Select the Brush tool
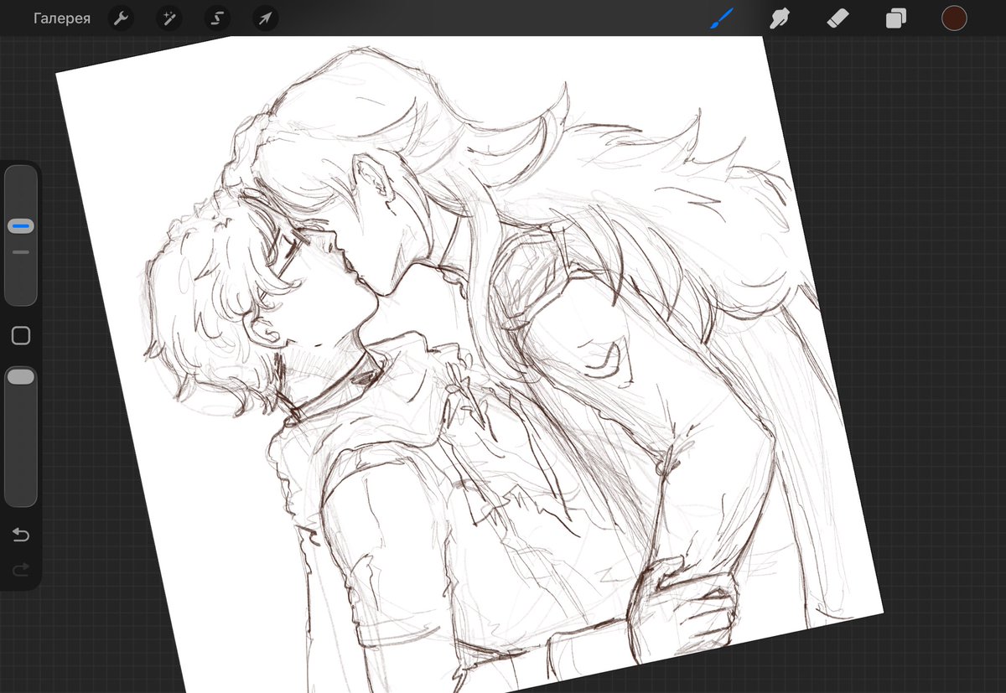This screenshot has height=693, width=1006. point(722,18)
